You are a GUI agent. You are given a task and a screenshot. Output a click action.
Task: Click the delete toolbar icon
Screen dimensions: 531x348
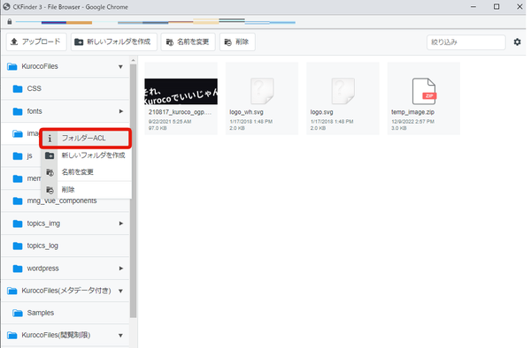[228, 42]
